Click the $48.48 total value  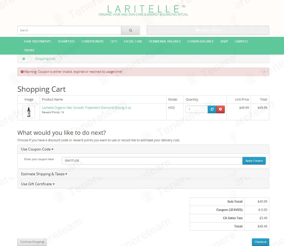point(262,226)
